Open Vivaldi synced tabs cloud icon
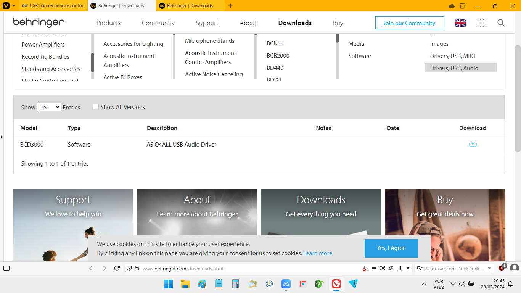The image size is (521, 293). coord(452,6)
